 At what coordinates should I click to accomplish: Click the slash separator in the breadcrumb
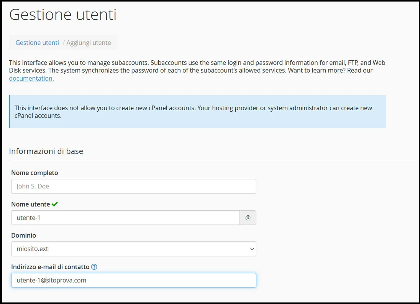(x=64, y=43)
